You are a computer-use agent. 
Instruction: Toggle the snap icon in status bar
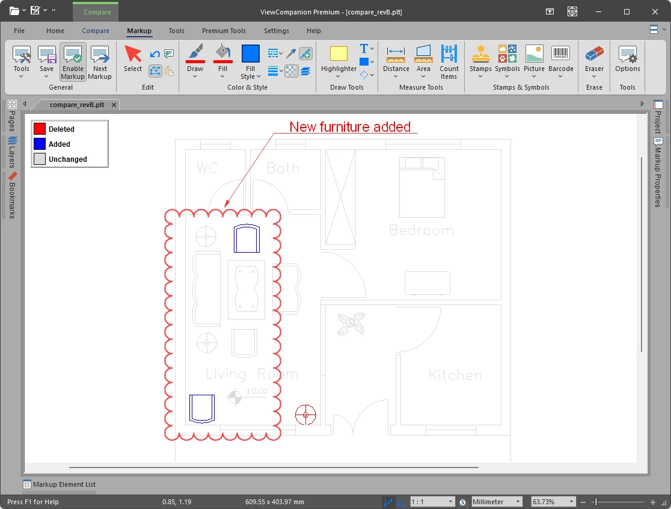point(388,502)
